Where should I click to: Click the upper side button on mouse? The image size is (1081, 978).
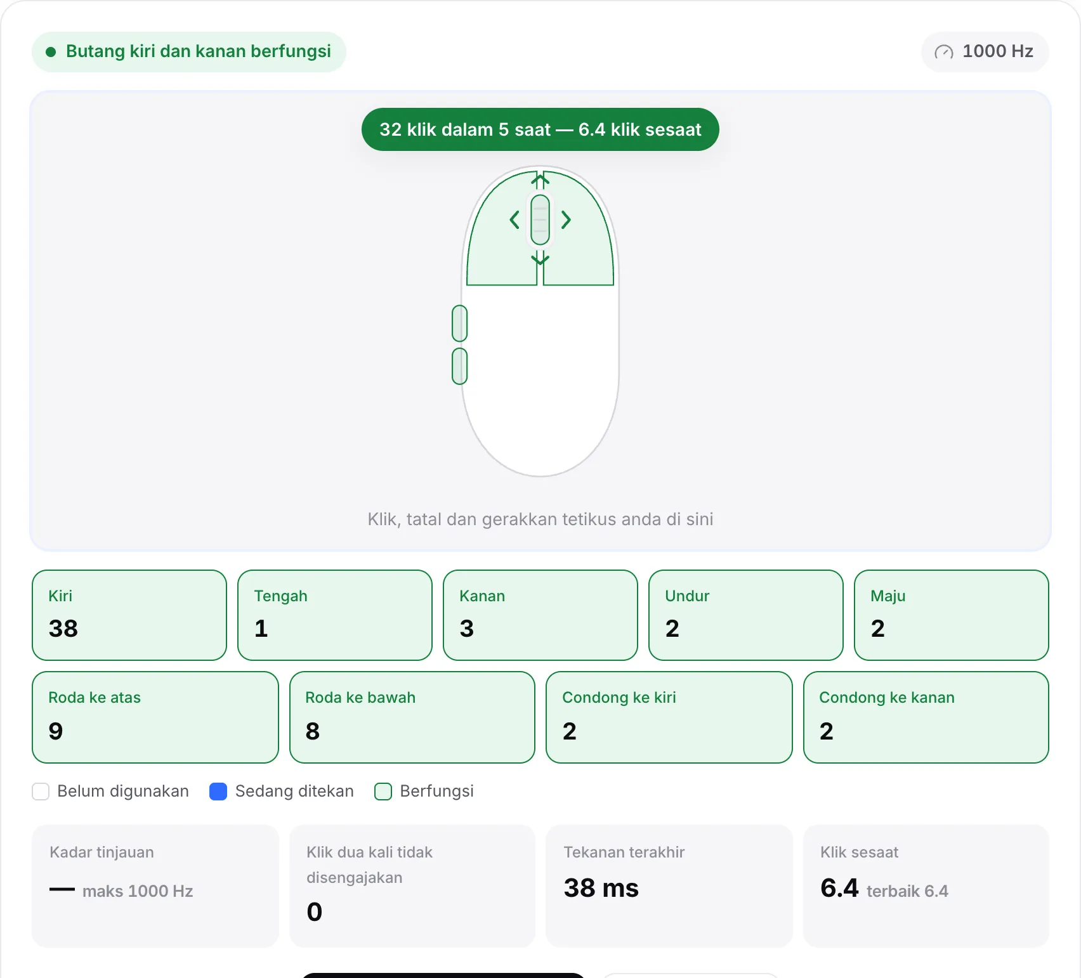click(x=459, y=323)
